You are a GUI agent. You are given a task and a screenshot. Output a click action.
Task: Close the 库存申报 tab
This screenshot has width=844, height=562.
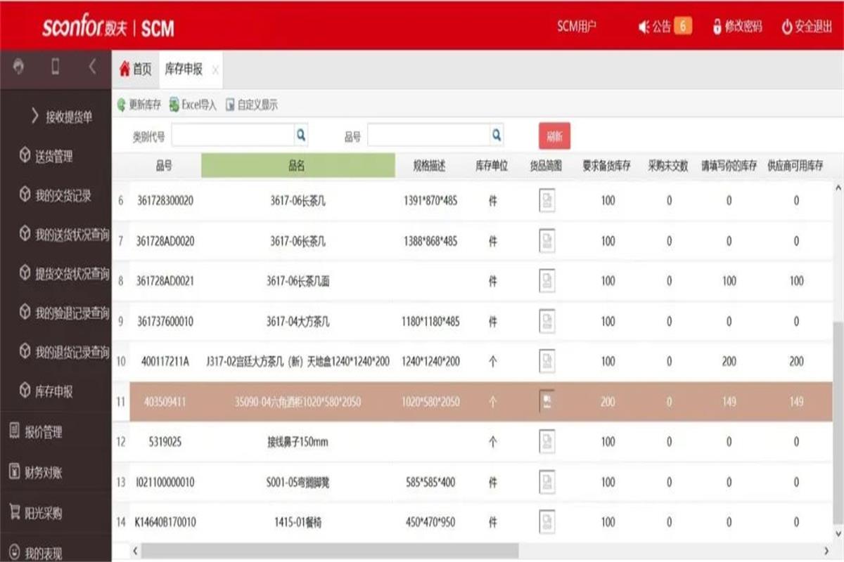tap(215, 70)
